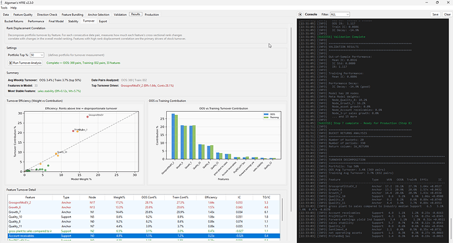Click the TURNOVER DECOMPOSITION console line
453x243 pixels.
coord(347,160)
